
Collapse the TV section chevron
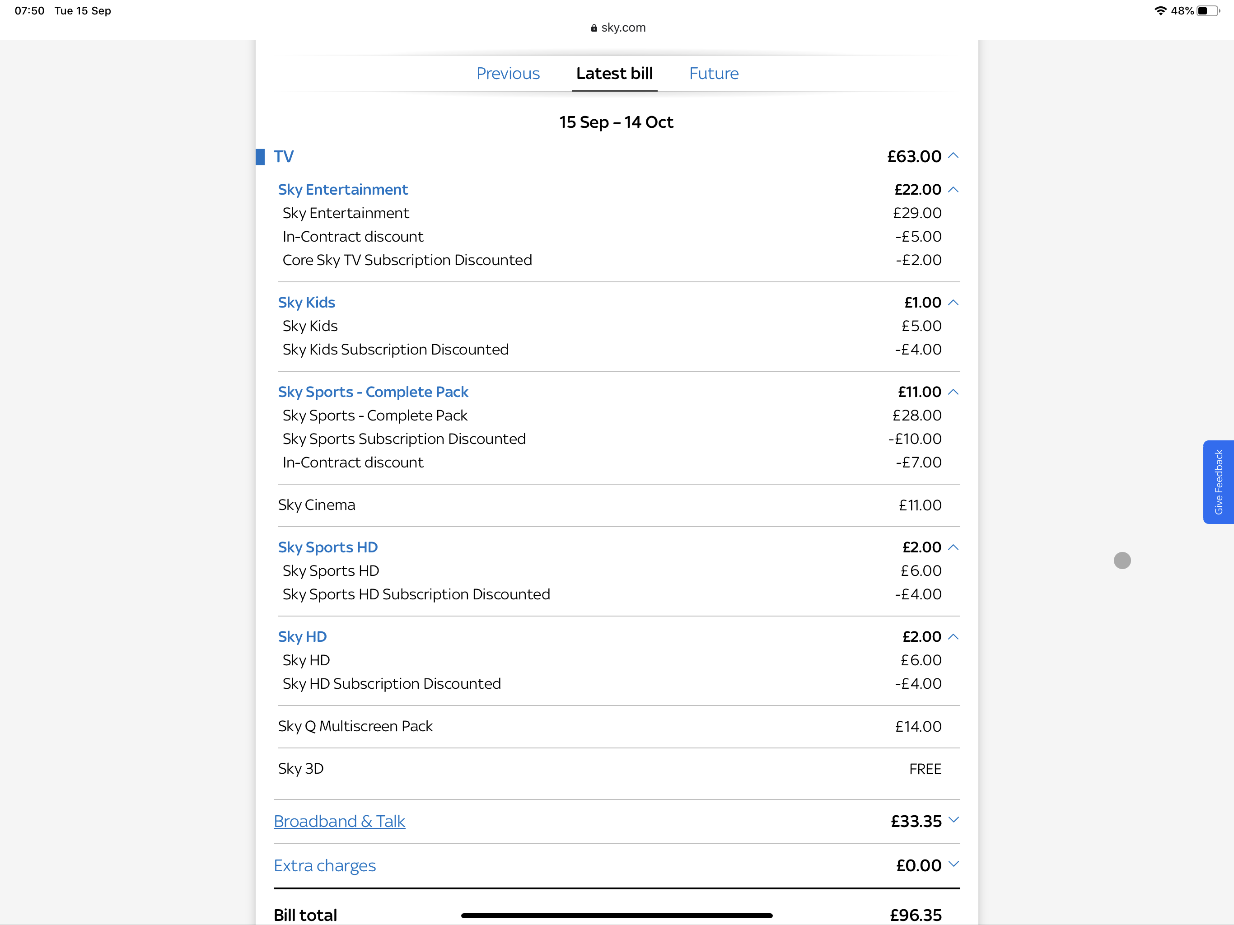pyautogui.click(x=954, y=157)
